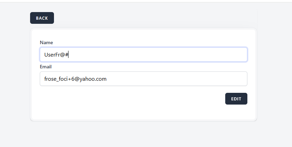Click the Name label text
The image size is (292, 147).
pyautogui.click(x=46, y=42)
